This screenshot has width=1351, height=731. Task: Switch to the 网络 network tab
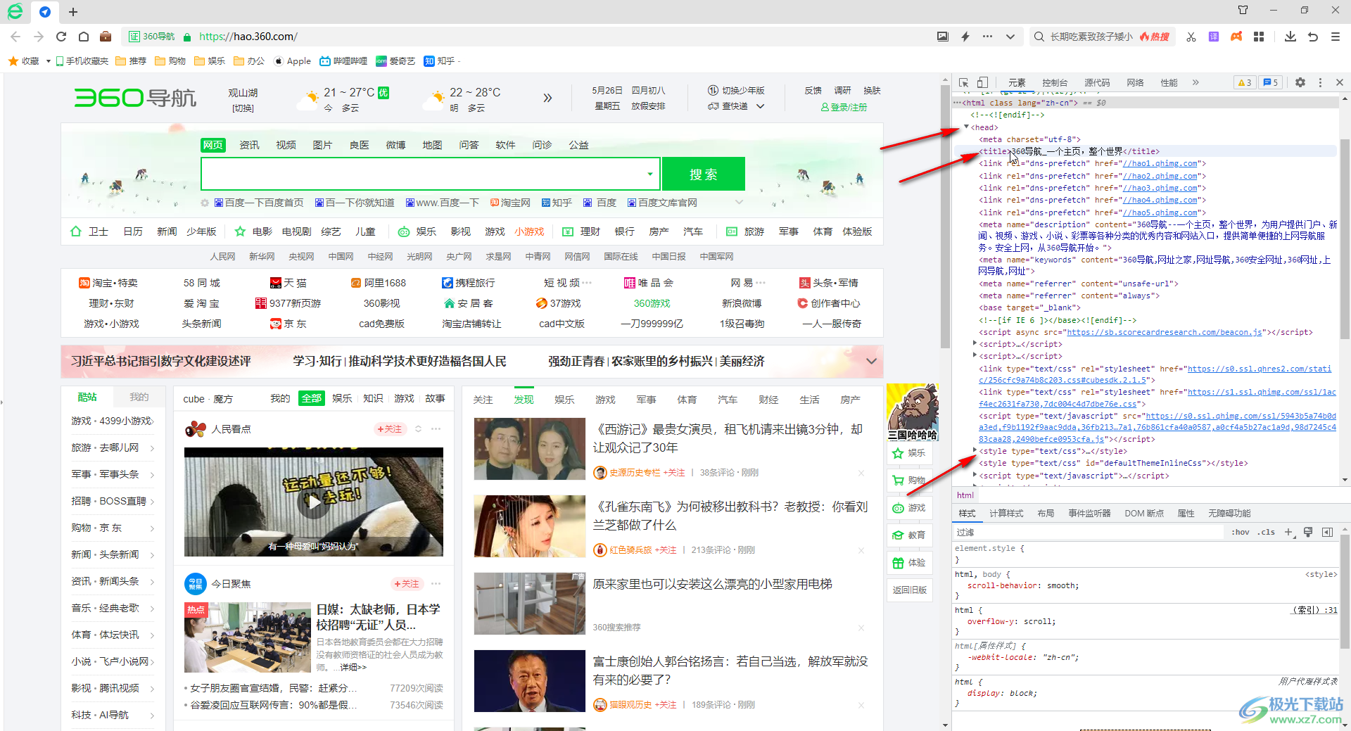pos(1135,82)
